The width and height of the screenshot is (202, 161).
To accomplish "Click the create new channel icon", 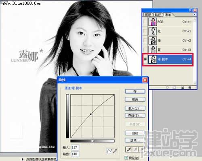I will pyautogui.click(x=182, y=87).
